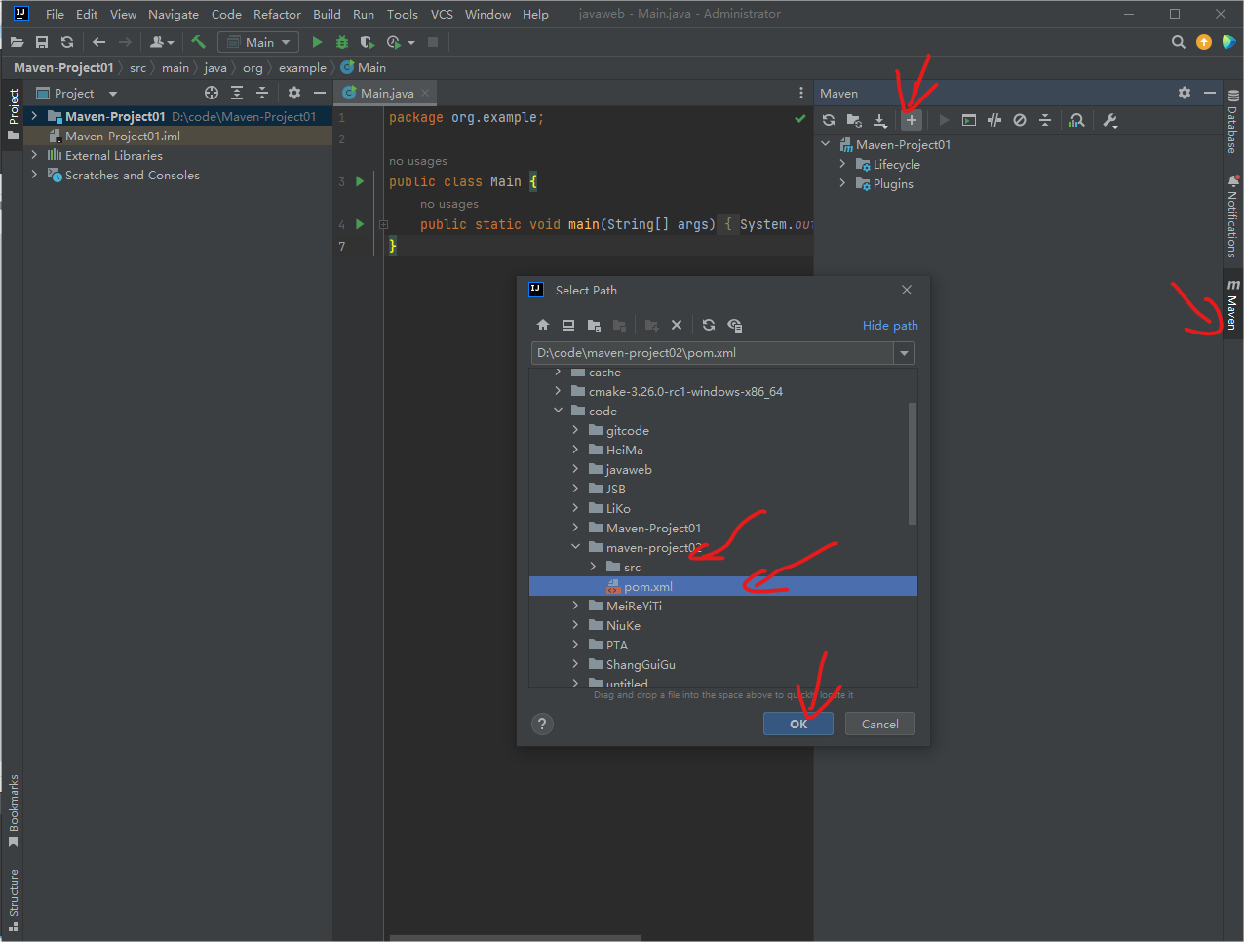Jump to Project directory in Select Path
1244x942 pixels.
(594, 325)
